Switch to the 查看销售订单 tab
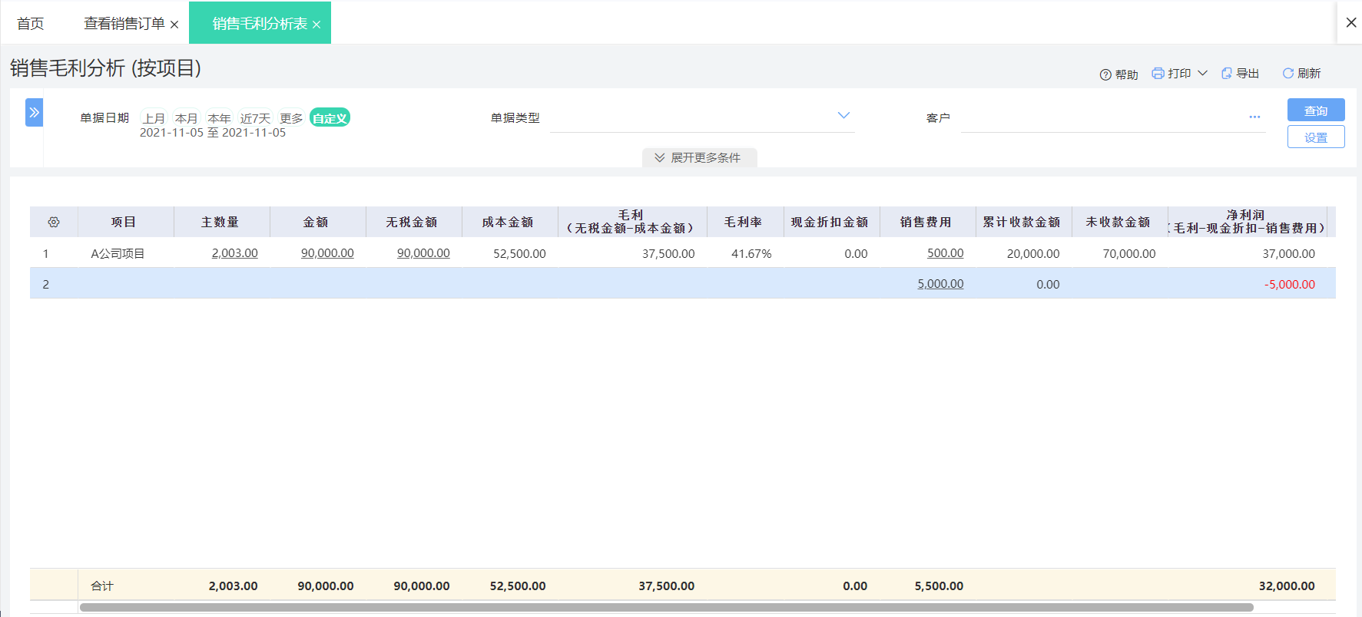This screenshot has width=1362, height=617. pyautogui.click(x=124, y=24)
